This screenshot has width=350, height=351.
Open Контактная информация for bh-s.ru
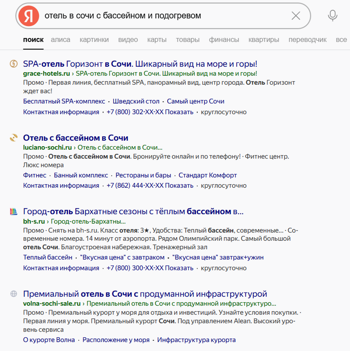[x=61, y=268]
